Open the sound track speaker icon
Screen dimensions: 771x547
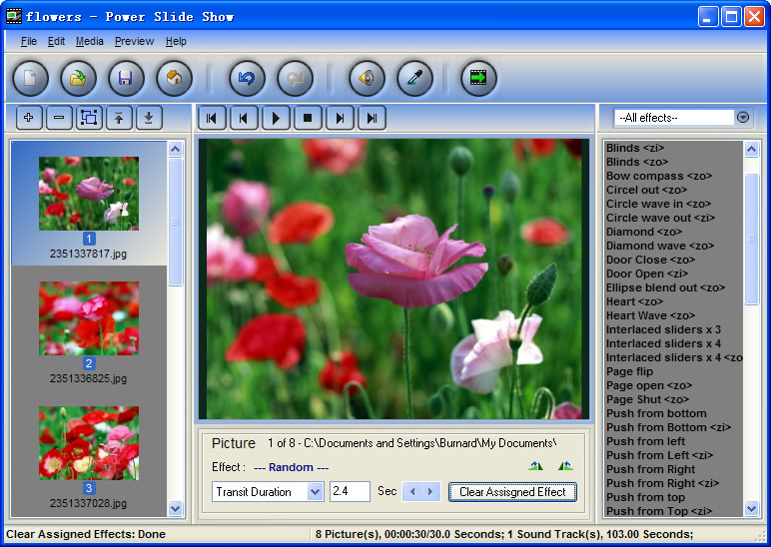[367, 78]
